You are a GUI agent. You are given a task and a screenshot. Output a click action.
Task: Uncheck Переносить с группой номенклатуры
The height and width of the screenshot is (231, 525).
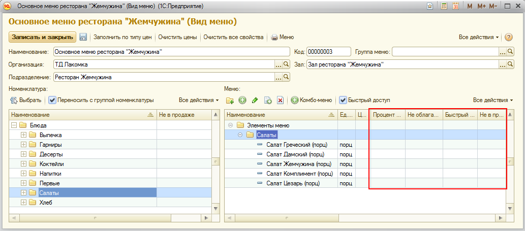tap(52, 101)
